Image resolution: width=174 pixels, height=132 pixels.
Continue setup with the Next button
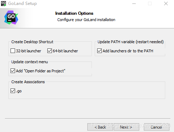tap(126, 127)
